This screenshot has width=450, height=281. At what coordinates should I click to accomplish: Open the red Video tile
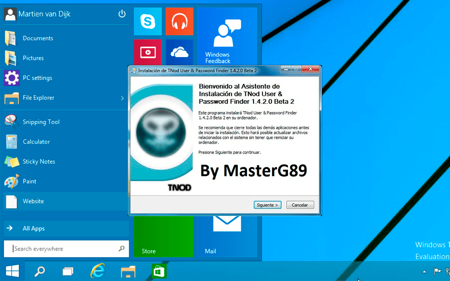pos(148,52)
